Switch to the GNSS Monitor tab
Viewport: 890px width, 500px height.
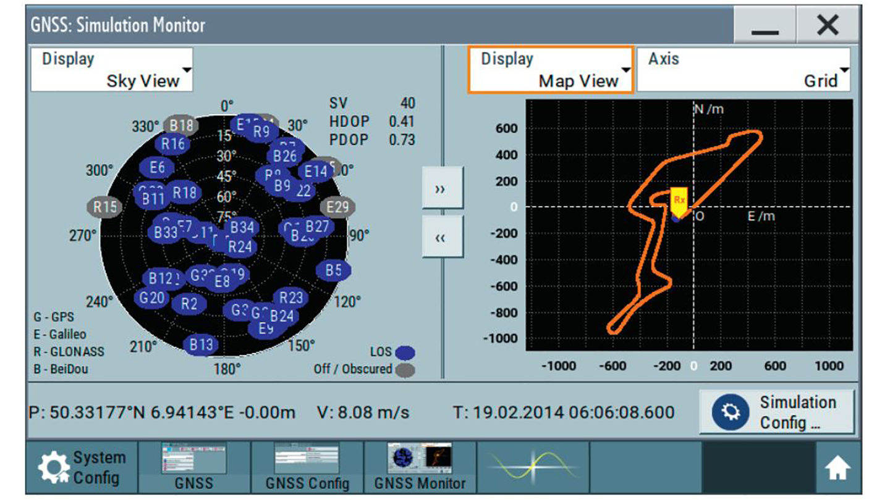420,467
